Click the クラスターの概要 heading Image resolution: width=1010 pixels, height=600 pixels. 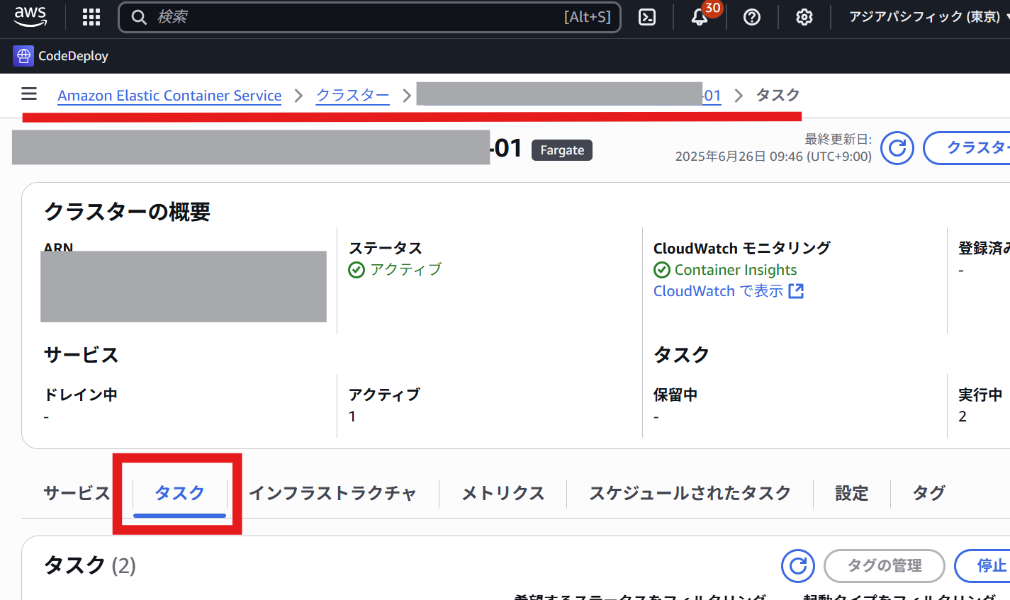[128, 212]
